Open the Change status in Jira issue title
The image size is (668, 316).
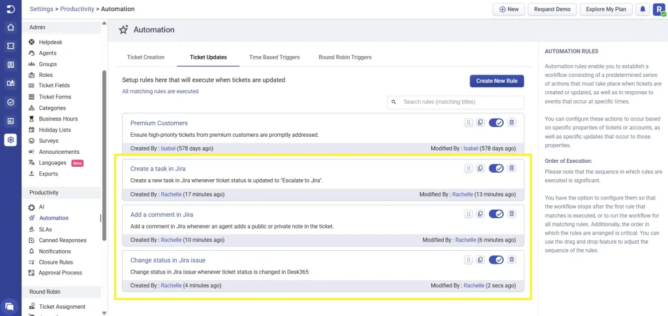pos(168,260)
